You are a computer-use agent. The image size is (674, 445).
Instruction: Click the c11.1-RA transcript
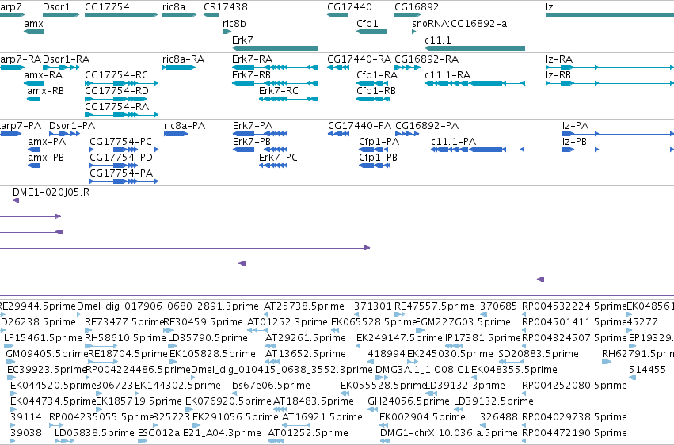click(474, 83)
